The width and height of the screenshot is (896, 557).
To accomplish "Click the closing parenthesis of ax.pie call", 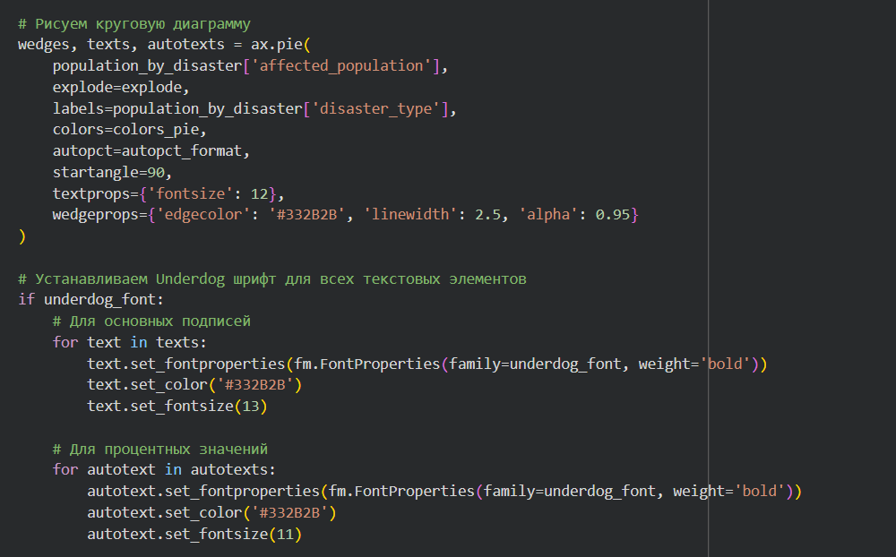I will click(22, 236).
